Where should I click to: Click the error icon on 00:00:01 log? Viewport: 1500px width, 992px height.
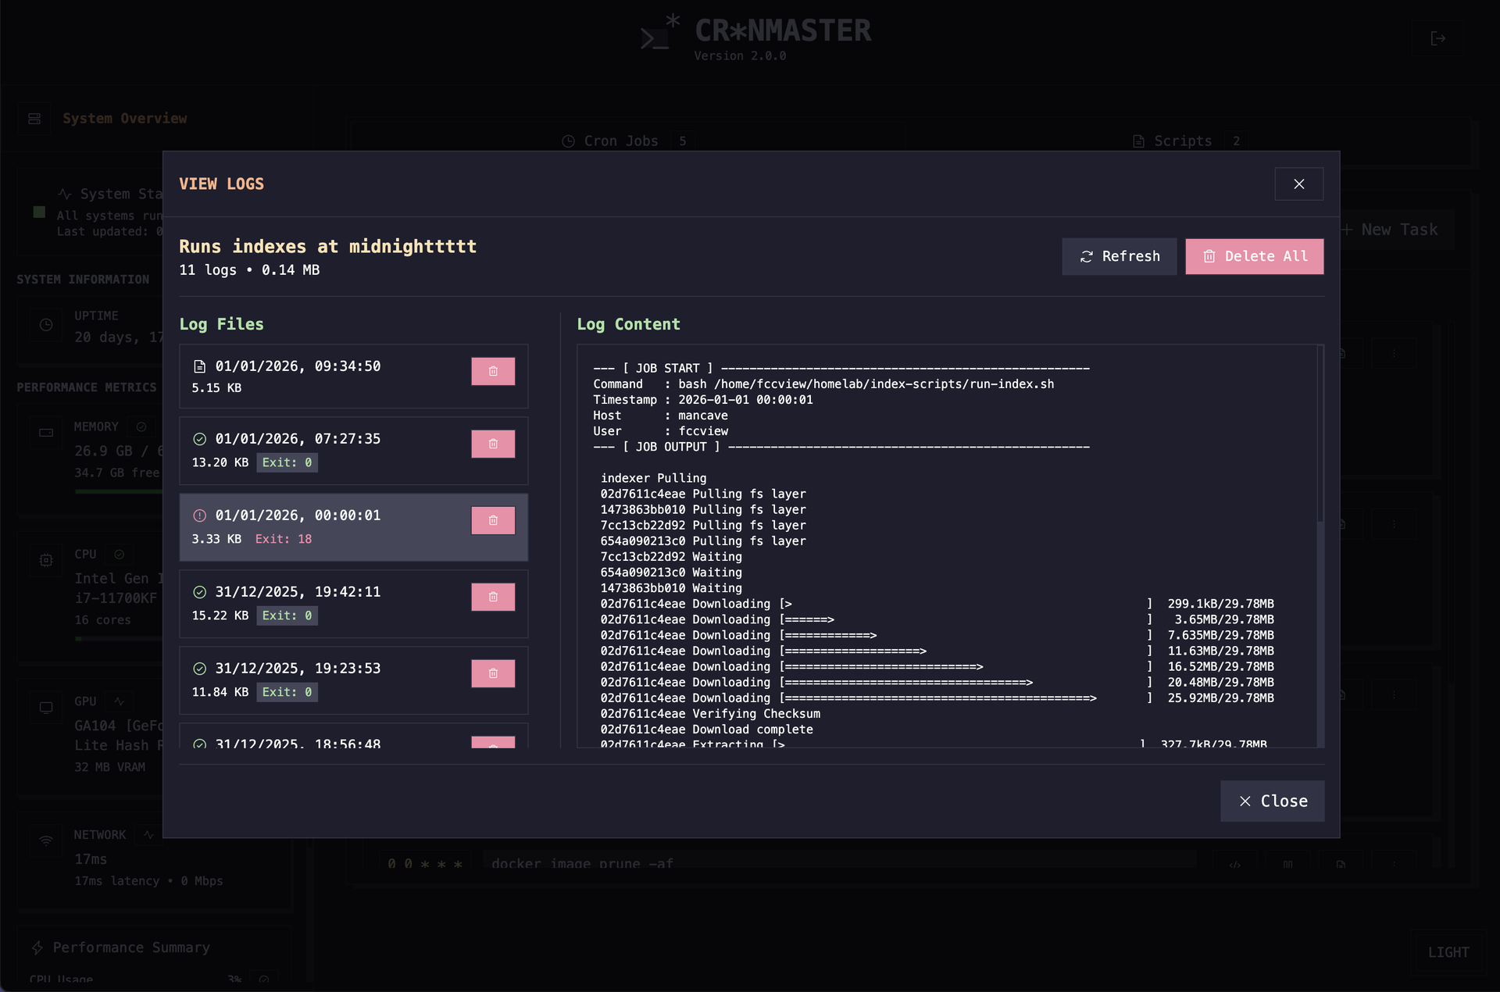click(199, 516)
